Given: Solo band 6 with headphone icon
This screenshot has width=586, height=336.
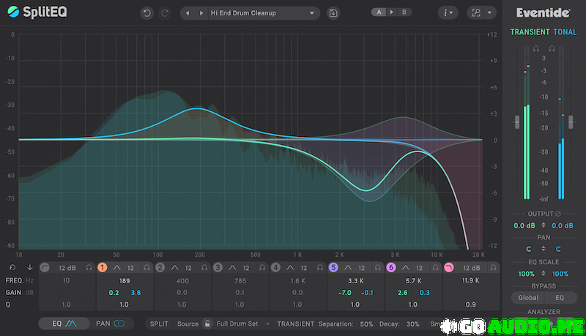Looking at the screenshot, I should 435,268.
